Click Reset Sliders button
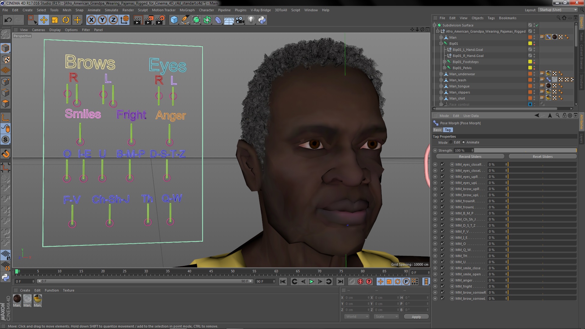This screenshot has height=329, width=585. (x=542, y=156)
